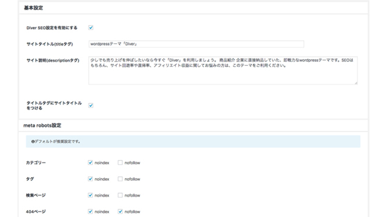The image size is (387, 217).
Task: Collapse the 基本設定 section header
Action: (x=33, y=8)
